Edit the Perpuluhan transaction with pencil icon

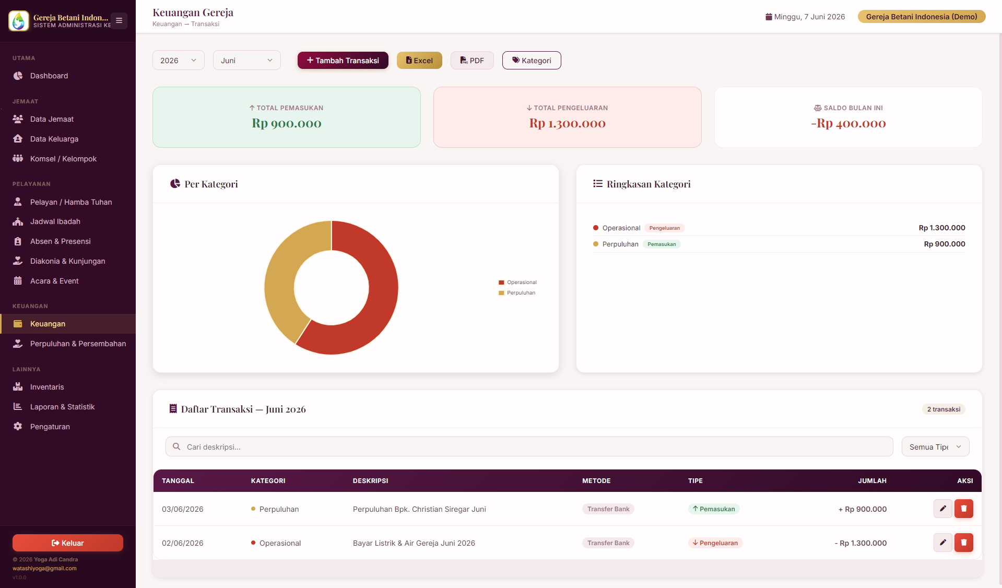(942, 509)
